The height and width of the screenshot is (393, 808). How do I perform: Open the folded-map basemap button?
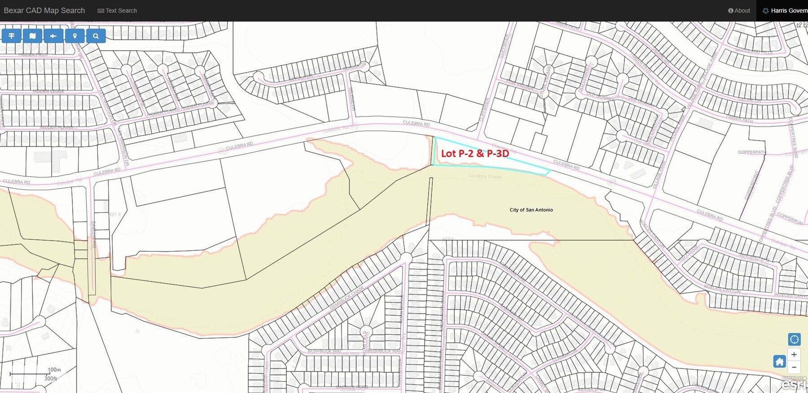(33, 36)
